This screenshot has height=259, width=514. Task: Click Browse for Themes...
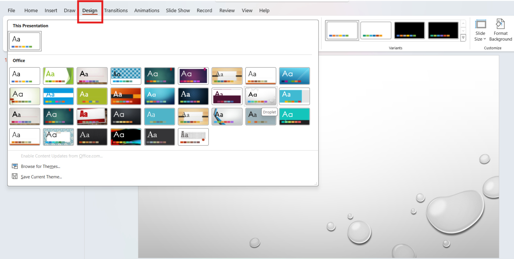[x=40, y=166]
